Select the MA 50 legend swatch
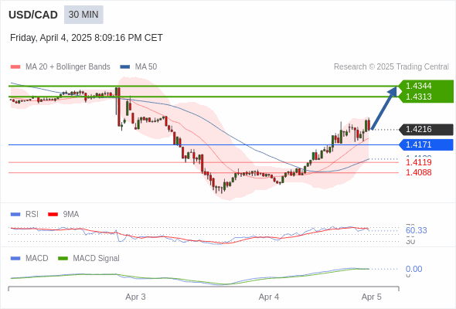The width and height of the screenshot is (456, 309). pos(125,67)
